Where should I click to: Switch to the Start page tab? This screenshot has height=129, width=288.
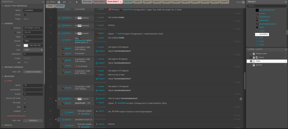[87, 2]
